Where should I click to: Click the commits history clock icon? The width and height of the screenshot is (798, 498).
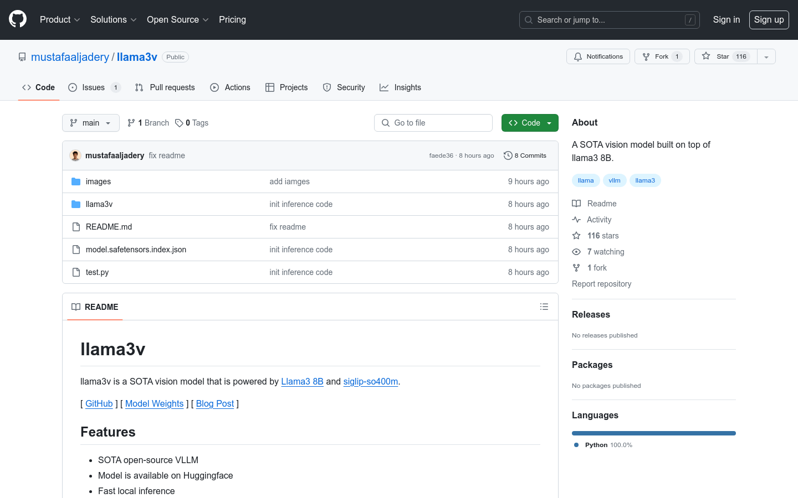point(508,155)
